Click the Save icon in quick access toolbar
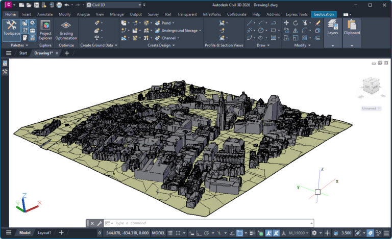The height and width of the screenshot is (239, 392). [37, 5]
